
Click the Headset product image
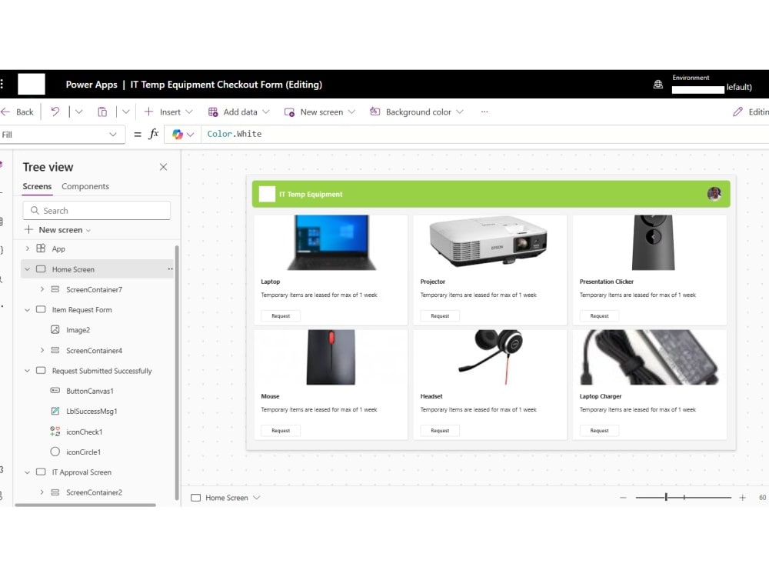pos(491,357)
